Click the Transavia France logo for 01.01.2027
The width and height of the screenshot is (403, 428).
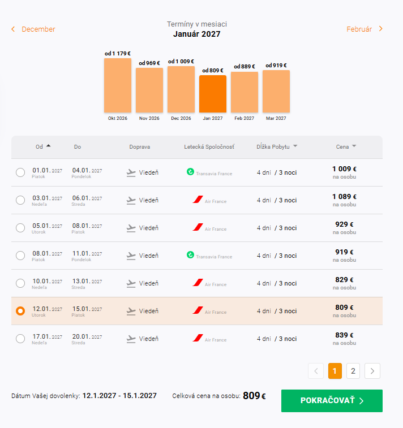click(x=190, y=172)
